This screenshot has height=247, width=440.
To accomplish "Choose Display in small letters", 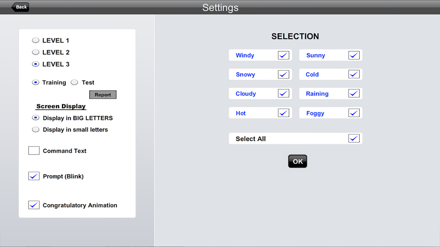I will click(35, 130).
